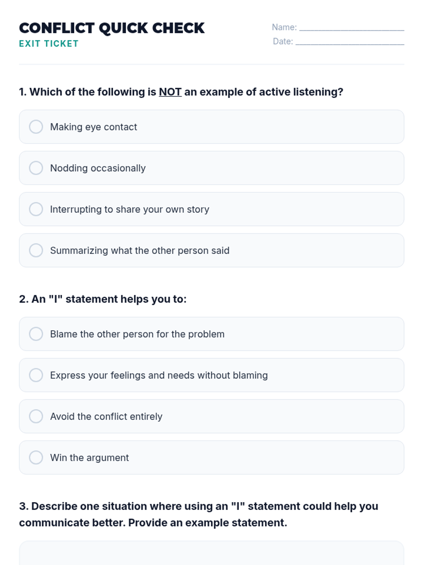Select 'Blame the other person for the problem'
The image size is (423, 565).
point(36,334)
